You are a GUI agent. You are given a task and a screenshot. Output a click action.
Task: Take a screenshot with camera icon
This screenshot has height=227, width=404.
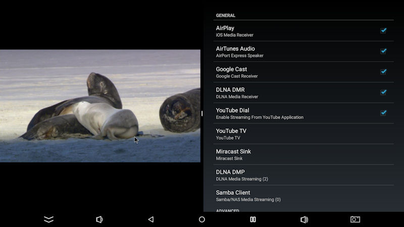pos(355,219)
